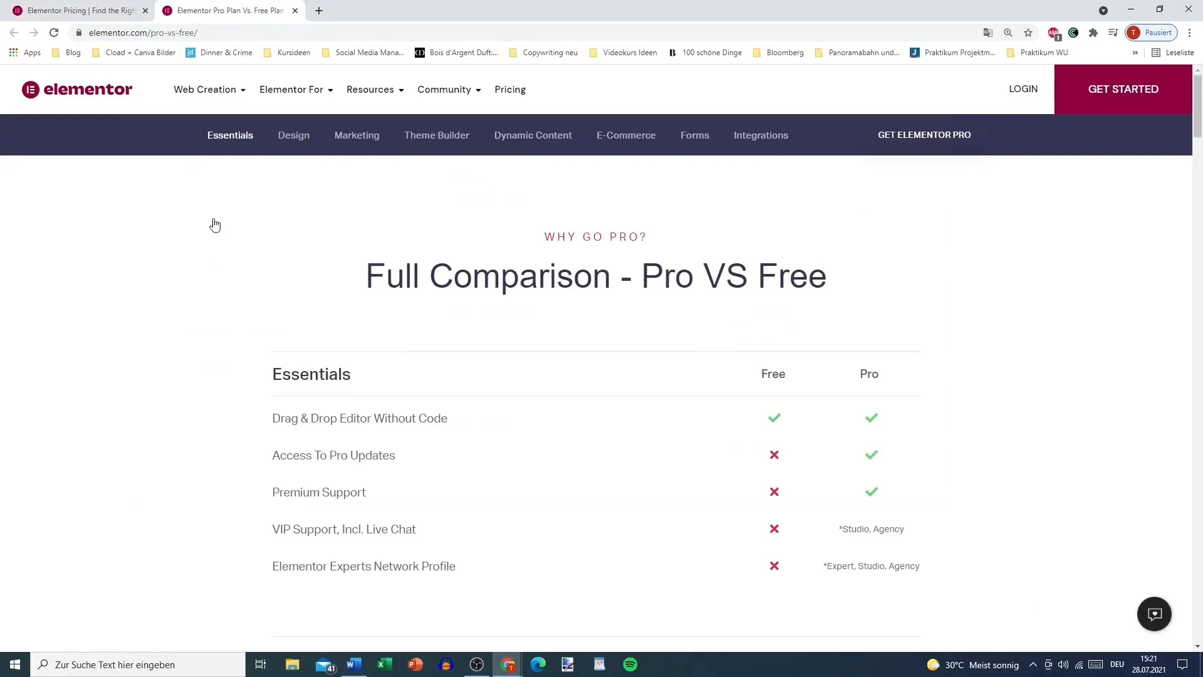Open Spotify from the taskbar
The image size is (1203, 677).
click(x=630, y=664)
